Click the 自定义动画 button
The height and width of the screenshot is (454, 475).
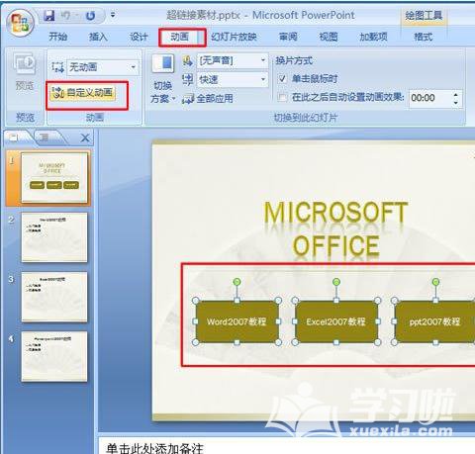point(82,93)
